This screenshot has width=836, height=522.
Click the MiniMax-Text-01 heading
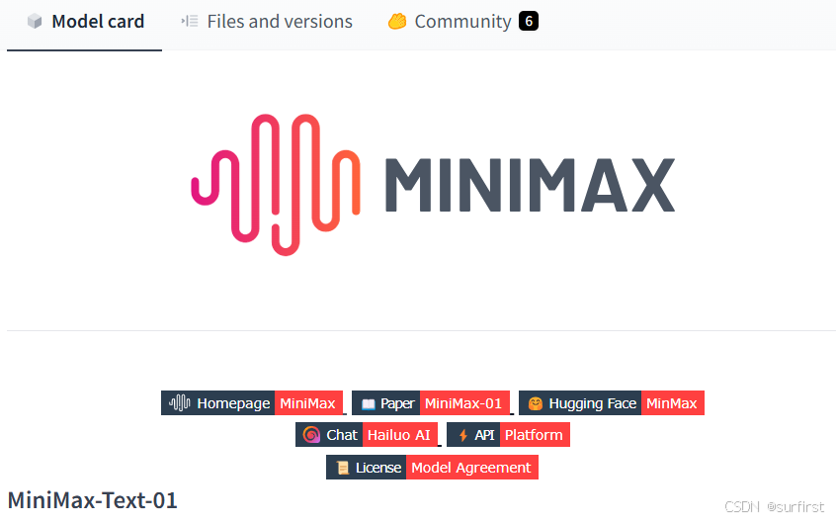92,500
